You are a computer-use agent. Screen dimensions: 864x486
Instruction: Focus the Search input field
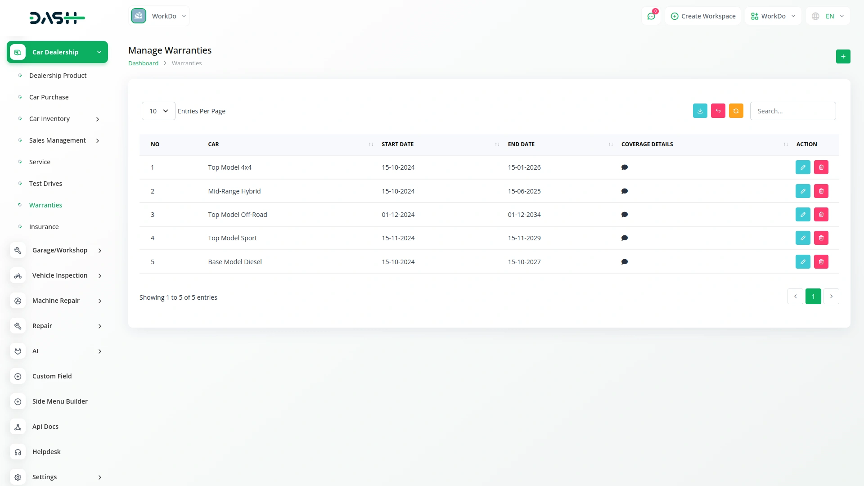coord(792,111)
